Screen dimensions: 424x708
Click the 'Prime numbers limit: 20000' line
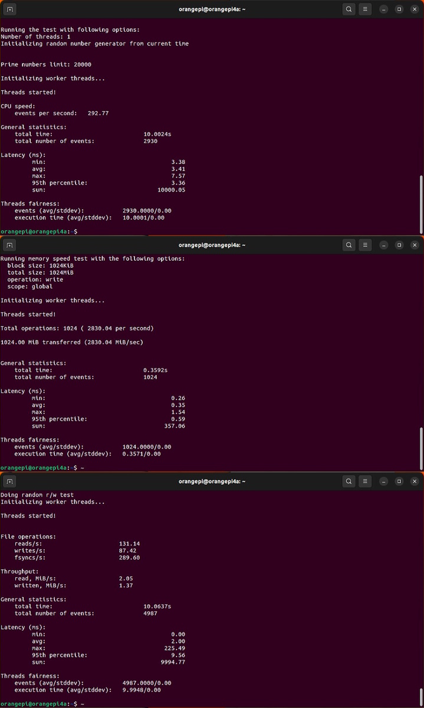pyautogui.click(x=46, y=64)
